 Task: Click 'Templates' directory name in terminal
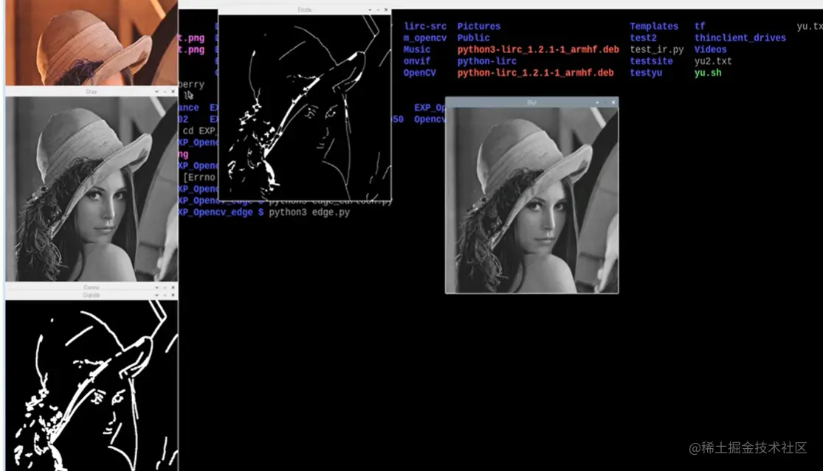click(654, 27)
